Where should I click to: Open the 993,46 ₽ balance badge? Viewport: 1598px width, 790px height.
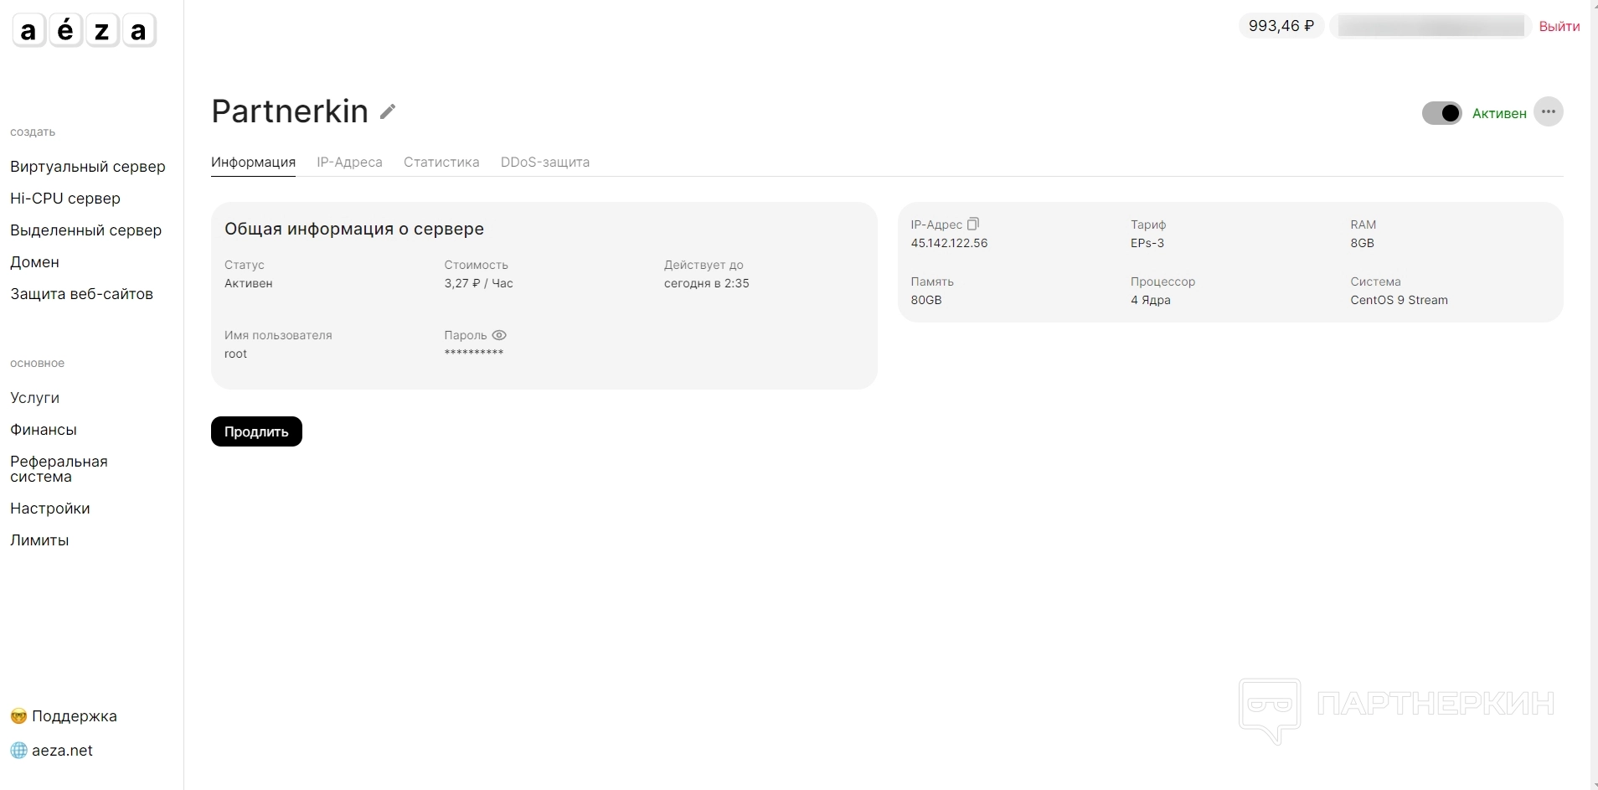[1281, 26]
